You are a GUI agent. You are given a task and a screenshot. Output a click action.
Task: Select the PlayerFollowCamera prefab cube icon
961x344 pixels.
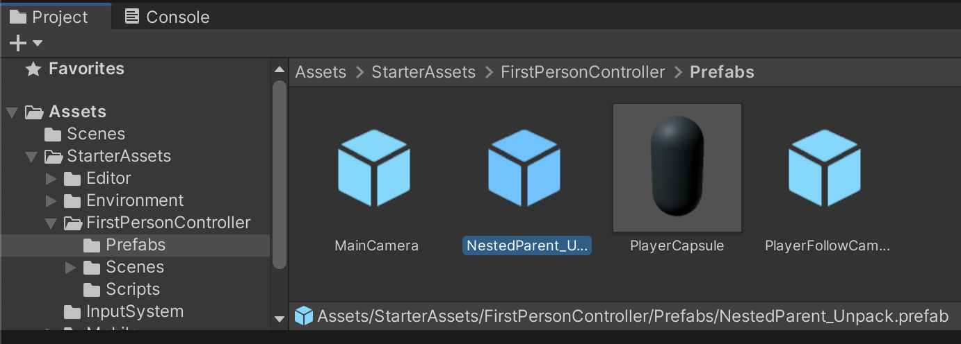click(824, 168)
